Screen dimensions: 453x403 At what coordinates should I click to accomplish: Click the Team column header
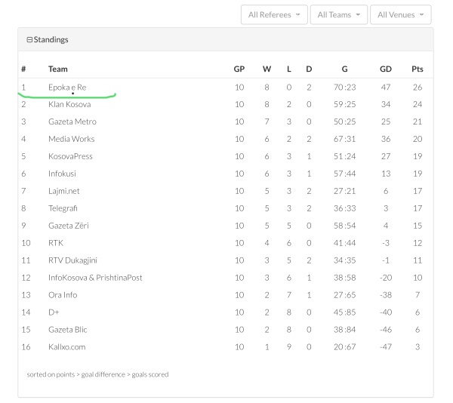click(58, 69)
